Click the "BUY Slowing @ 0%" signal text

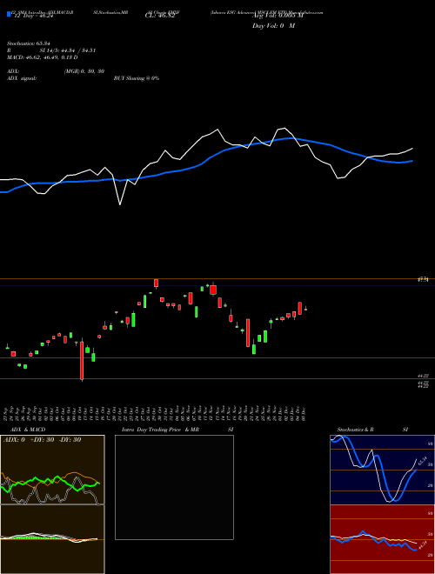[137, 78]
